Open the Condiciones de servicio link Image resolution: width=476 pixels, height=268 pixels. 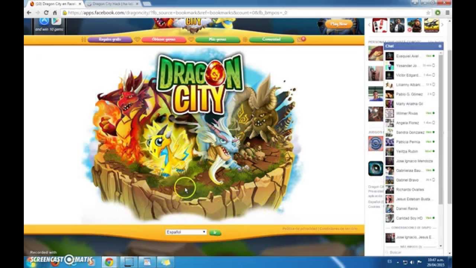(338, 229)
